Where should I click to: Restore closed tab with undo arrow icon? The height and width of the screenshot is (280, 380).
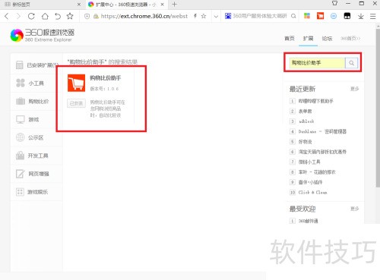pos(58,17)
